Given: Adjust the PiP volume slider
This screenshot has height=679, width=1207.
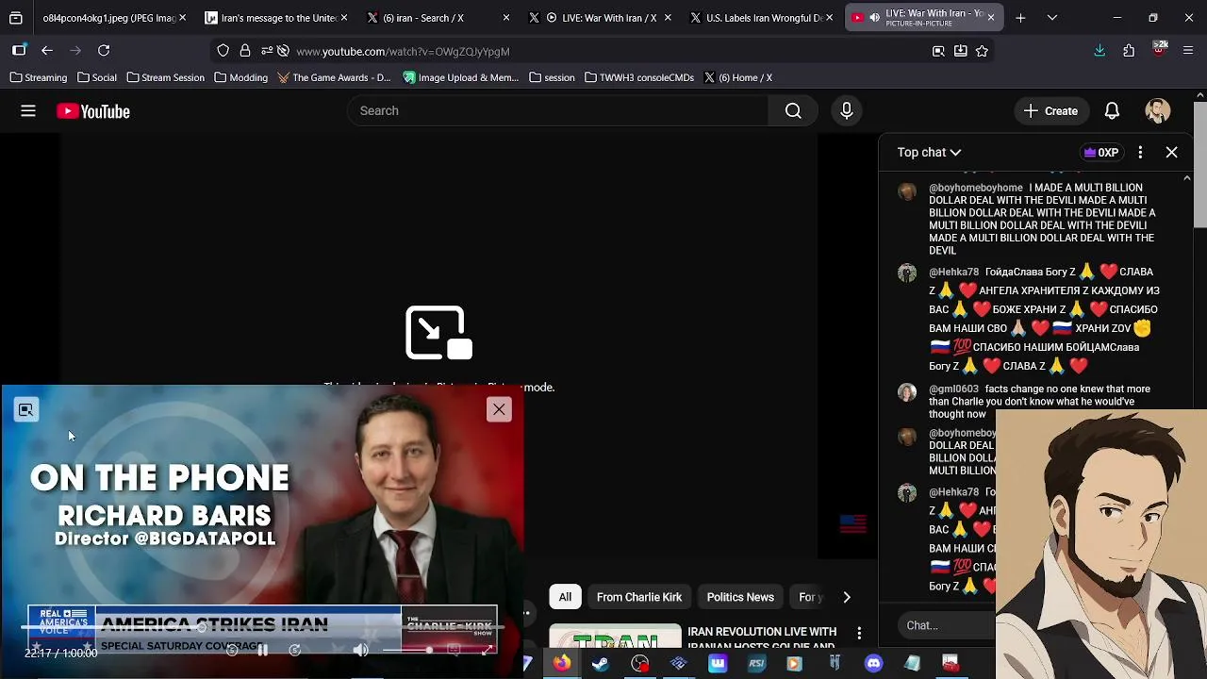Looking at the screenshot, I should point(407,650).
